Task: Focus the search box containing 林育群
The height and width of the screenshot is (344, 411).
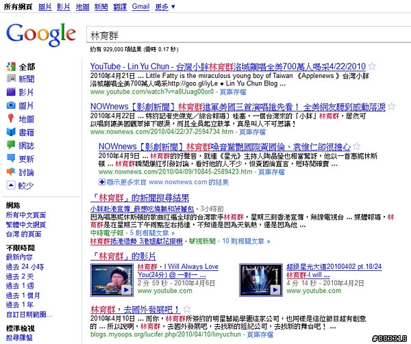Action: pyautogui.click(x=249, y=35)
